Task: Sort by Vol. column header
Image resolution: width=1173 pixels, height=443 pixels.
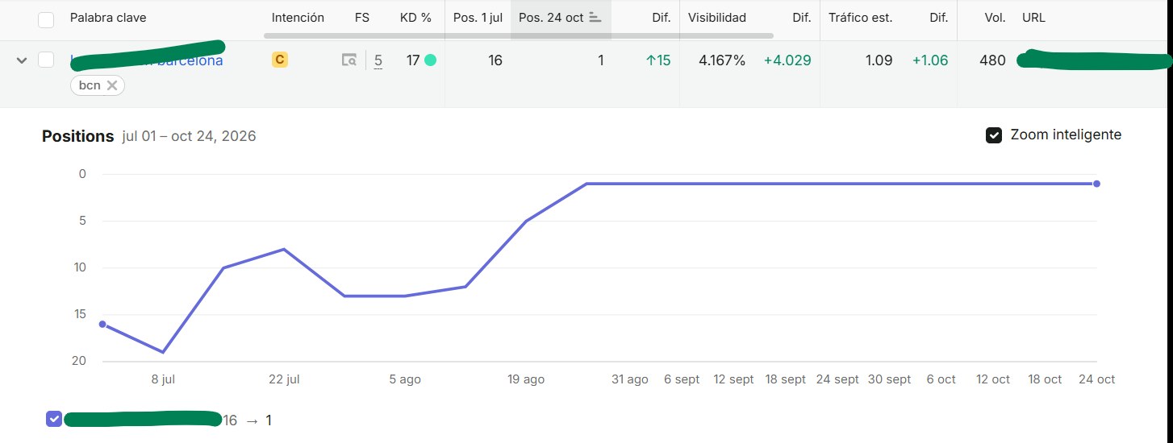Action: [995, 18]
